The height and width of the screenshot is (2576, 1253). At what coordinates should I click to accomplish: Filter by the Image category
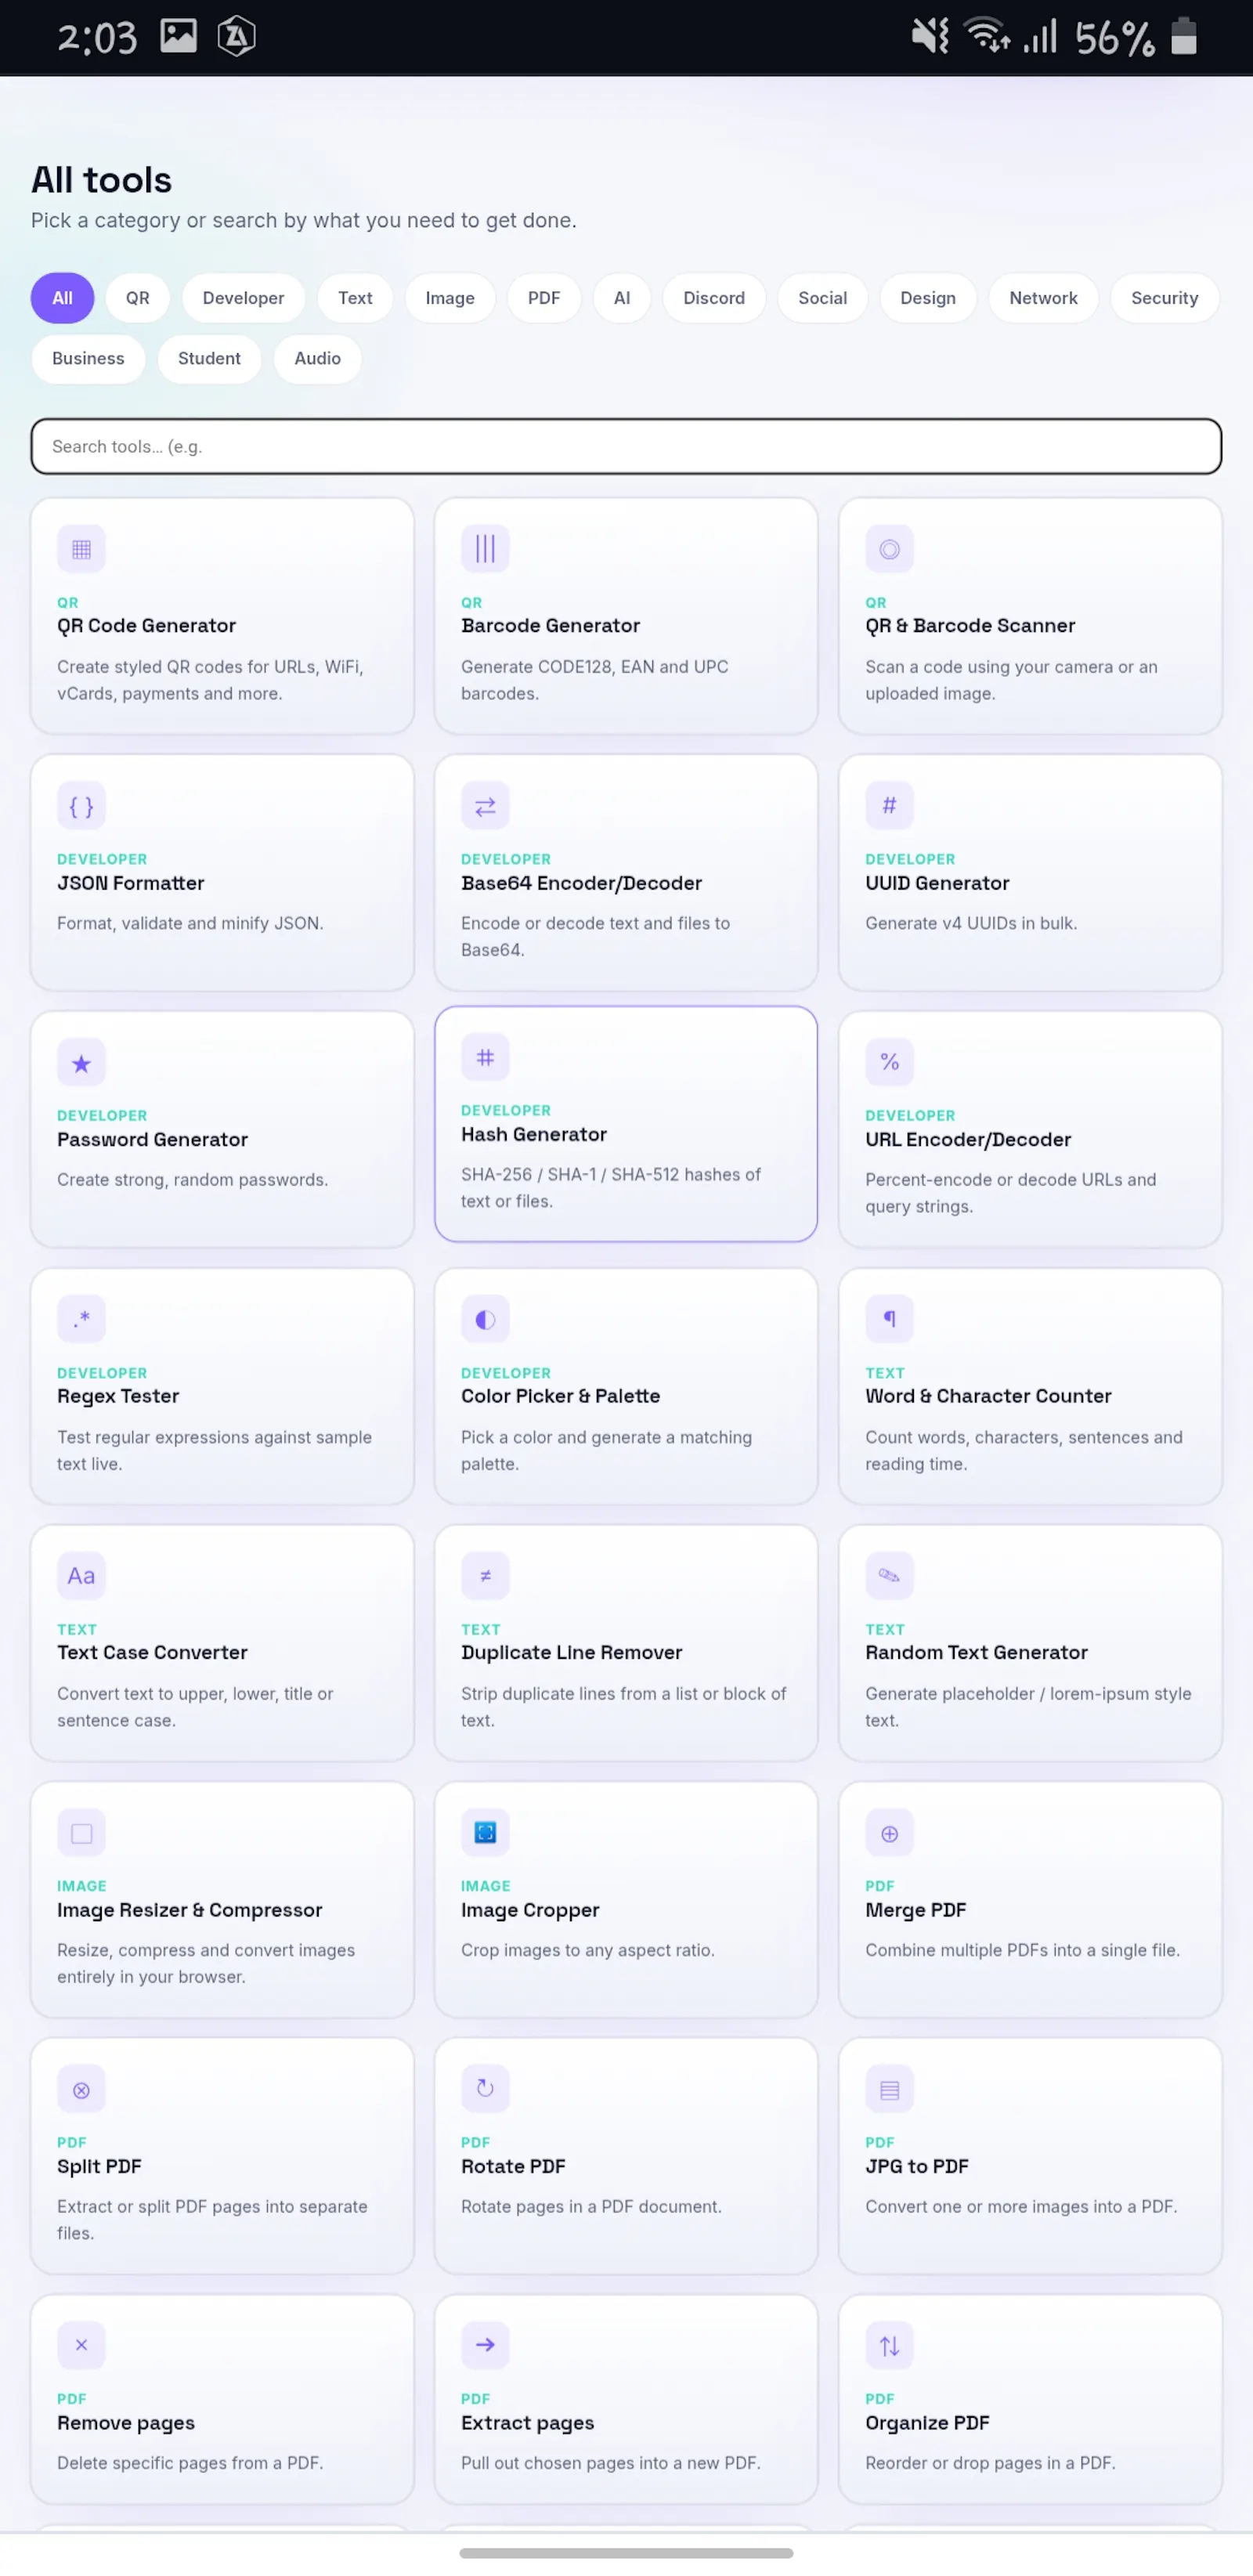point(450,298)
